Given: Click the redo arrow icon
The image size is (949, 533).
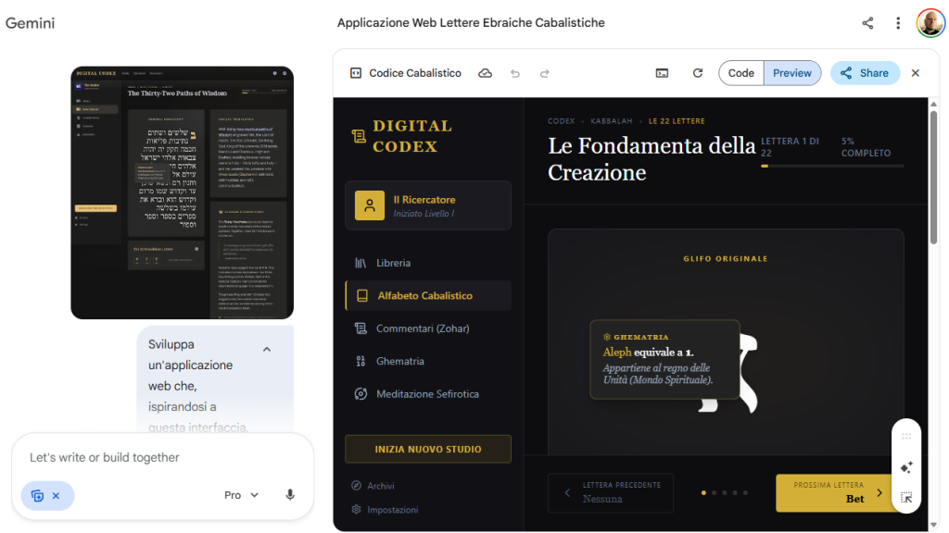Looking at the screenshot, I should click(x=545, y=73).
